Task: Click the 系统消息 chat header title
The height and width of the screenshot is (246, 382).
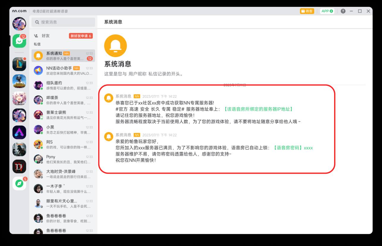Action: click(x=113, y=22)
